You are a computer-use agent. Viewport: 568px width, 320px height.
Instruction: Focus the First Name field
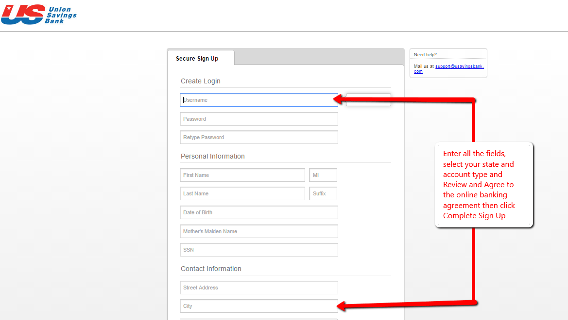click(242, 175)
